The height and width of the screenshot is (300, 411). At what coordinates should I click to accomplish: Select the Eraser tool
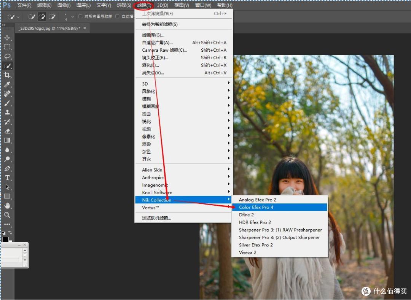[x=7, y=131]
